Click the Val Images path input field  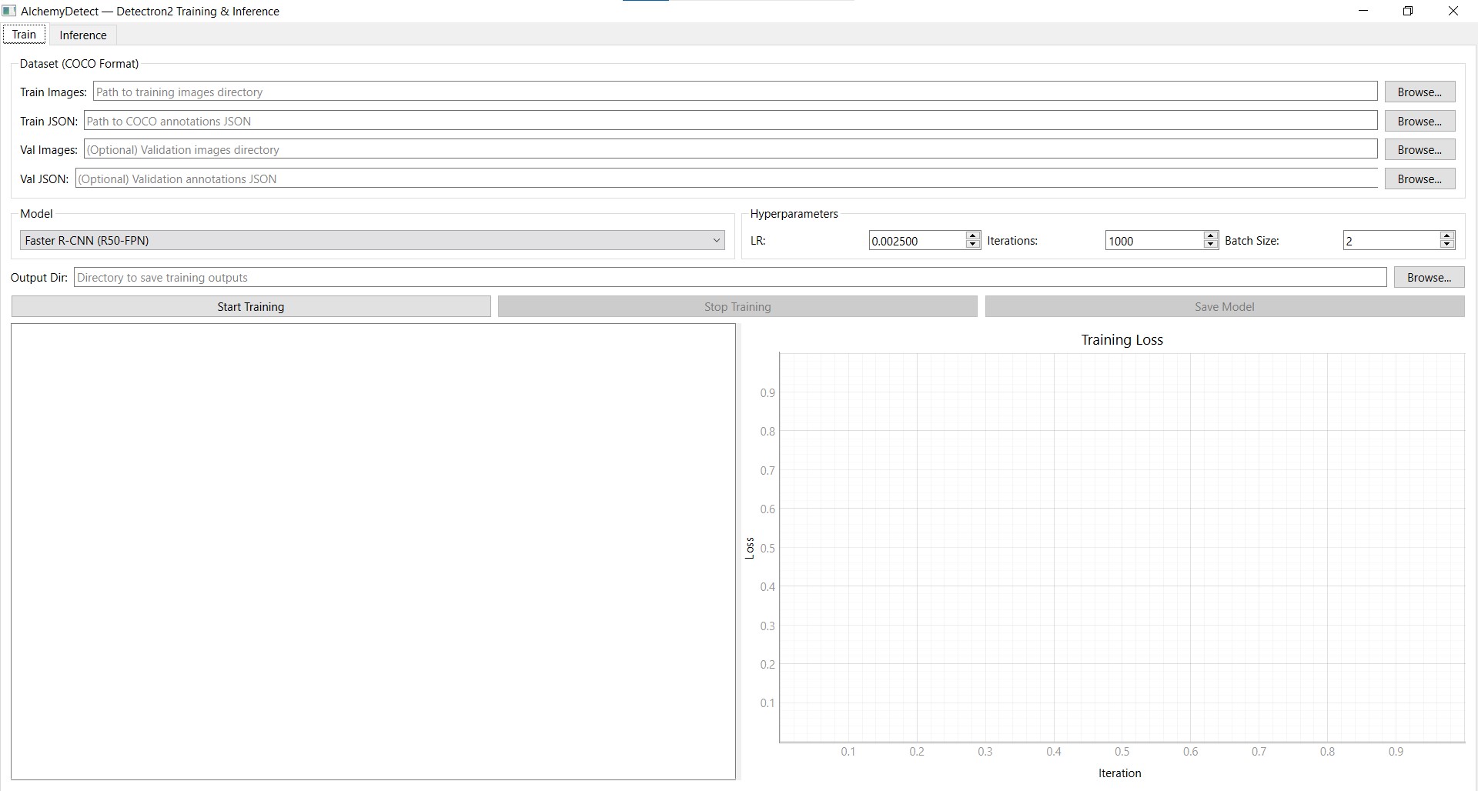tap(539, 149)
